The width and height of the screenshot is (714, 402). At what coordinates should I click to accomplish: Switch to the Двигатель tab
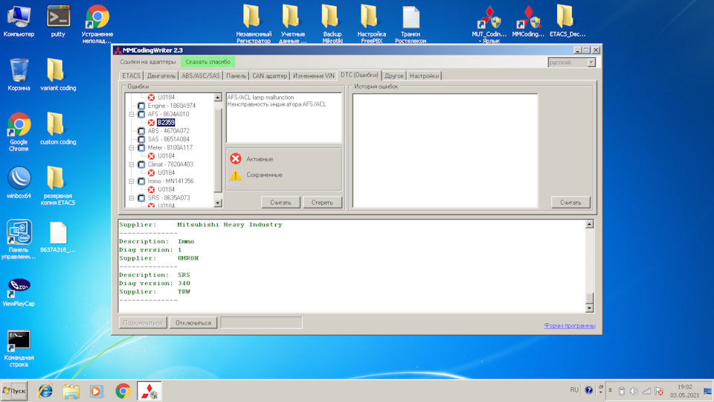click(161, 76)
